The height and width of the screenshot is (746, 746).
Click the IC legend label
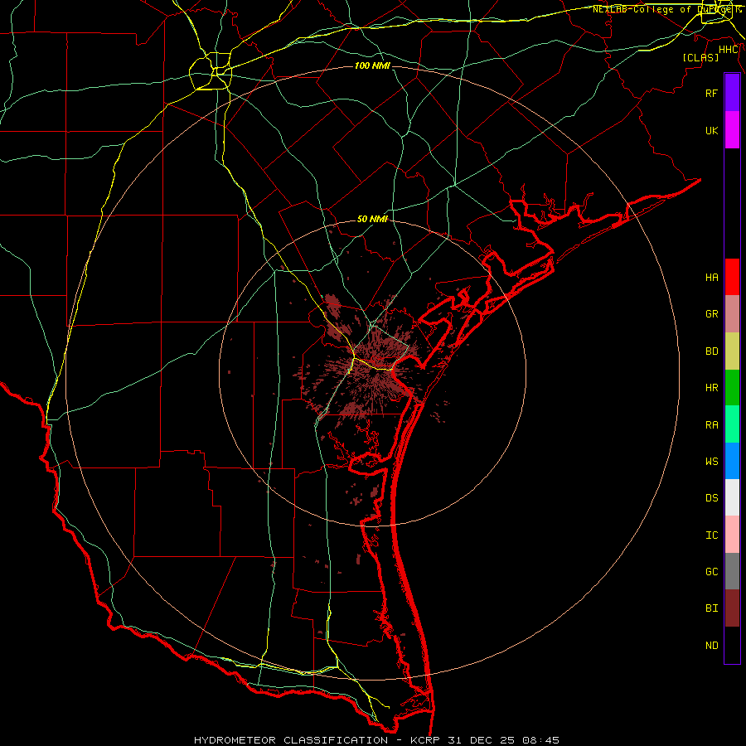click(711, 535)
